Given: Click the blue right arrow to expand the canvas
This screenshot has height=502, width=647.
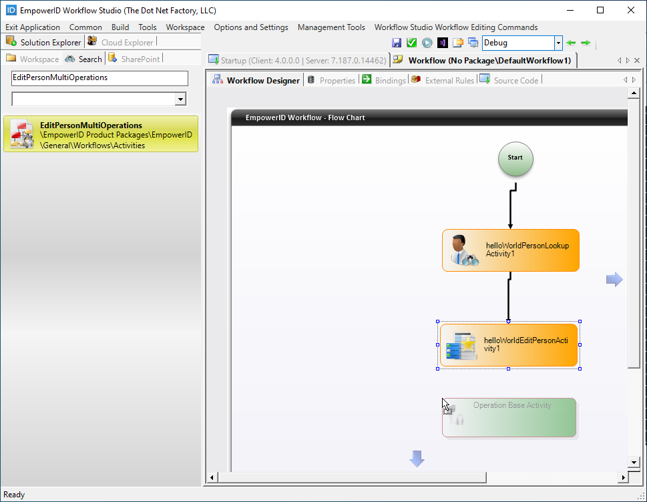Looking at the screenshot, I should tap(614, 280).
